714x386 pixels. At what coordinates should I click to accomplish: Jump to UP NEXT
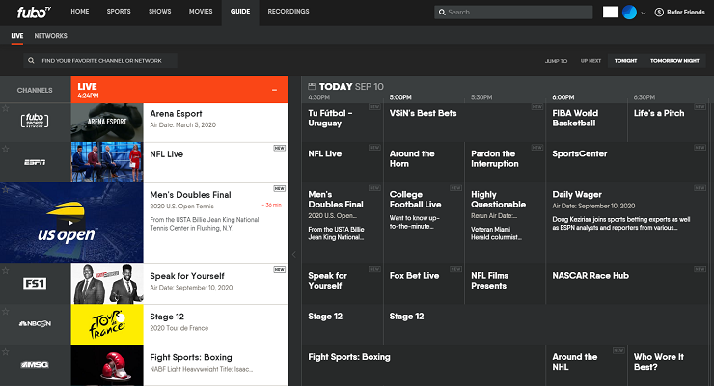click(x=590, y=61)
